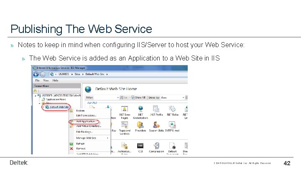Open the Help menu
Viewport: 301px width, 169px height.
pos(55,81)
